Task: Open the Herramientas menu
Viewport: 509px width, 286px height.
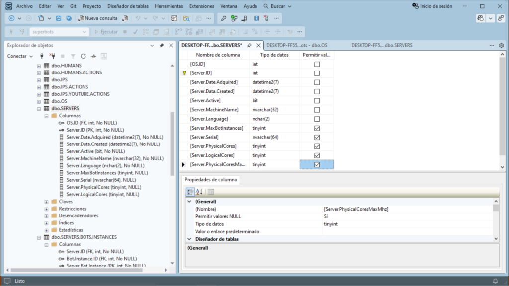Action: [x=168, y=6]
